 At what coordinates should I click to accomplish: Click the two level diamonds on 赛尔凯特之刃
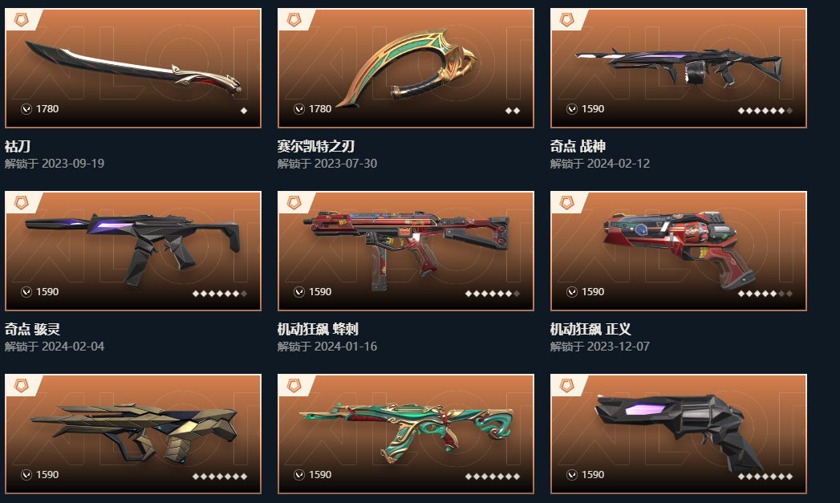(x=513, y=111)
